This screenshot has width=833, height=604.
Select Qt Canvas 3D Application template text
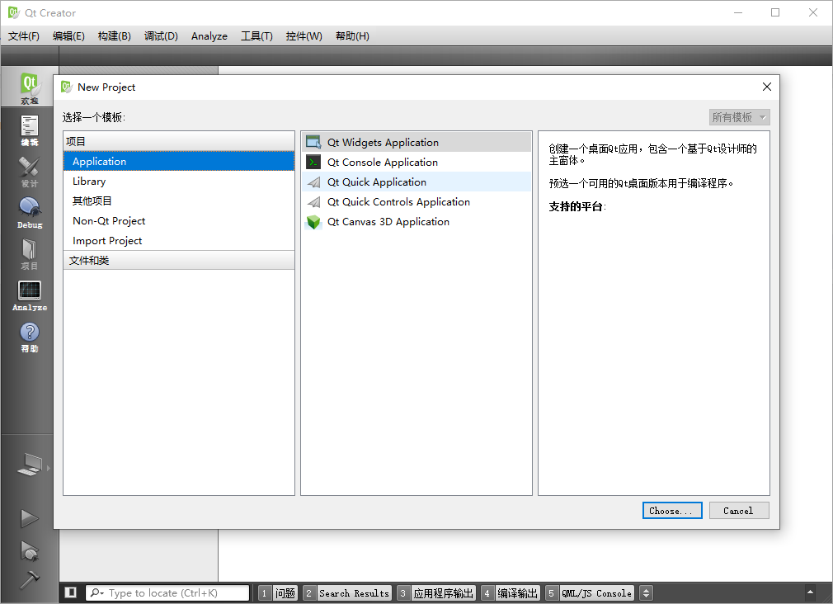388,222
